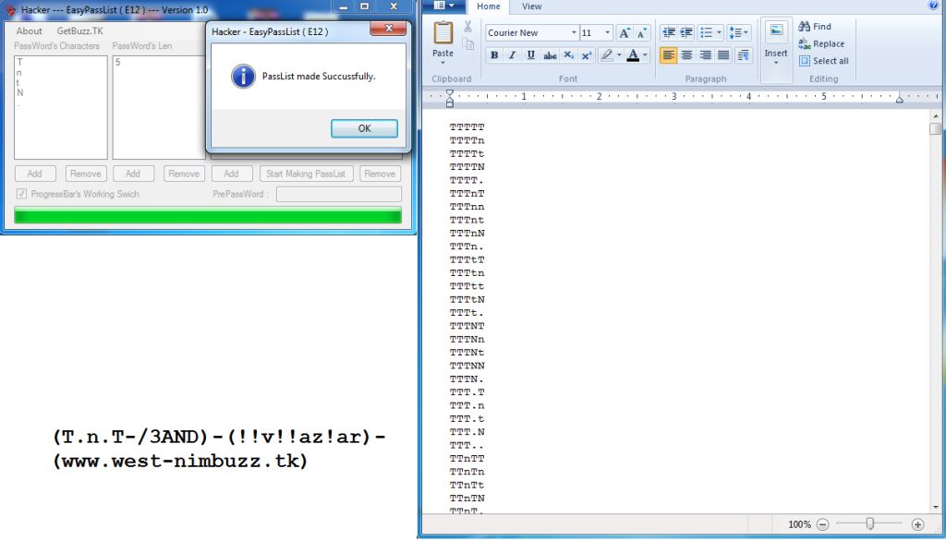
Task: Click the WordPad vertical scrollbar thumb
Action: [935, 129]
